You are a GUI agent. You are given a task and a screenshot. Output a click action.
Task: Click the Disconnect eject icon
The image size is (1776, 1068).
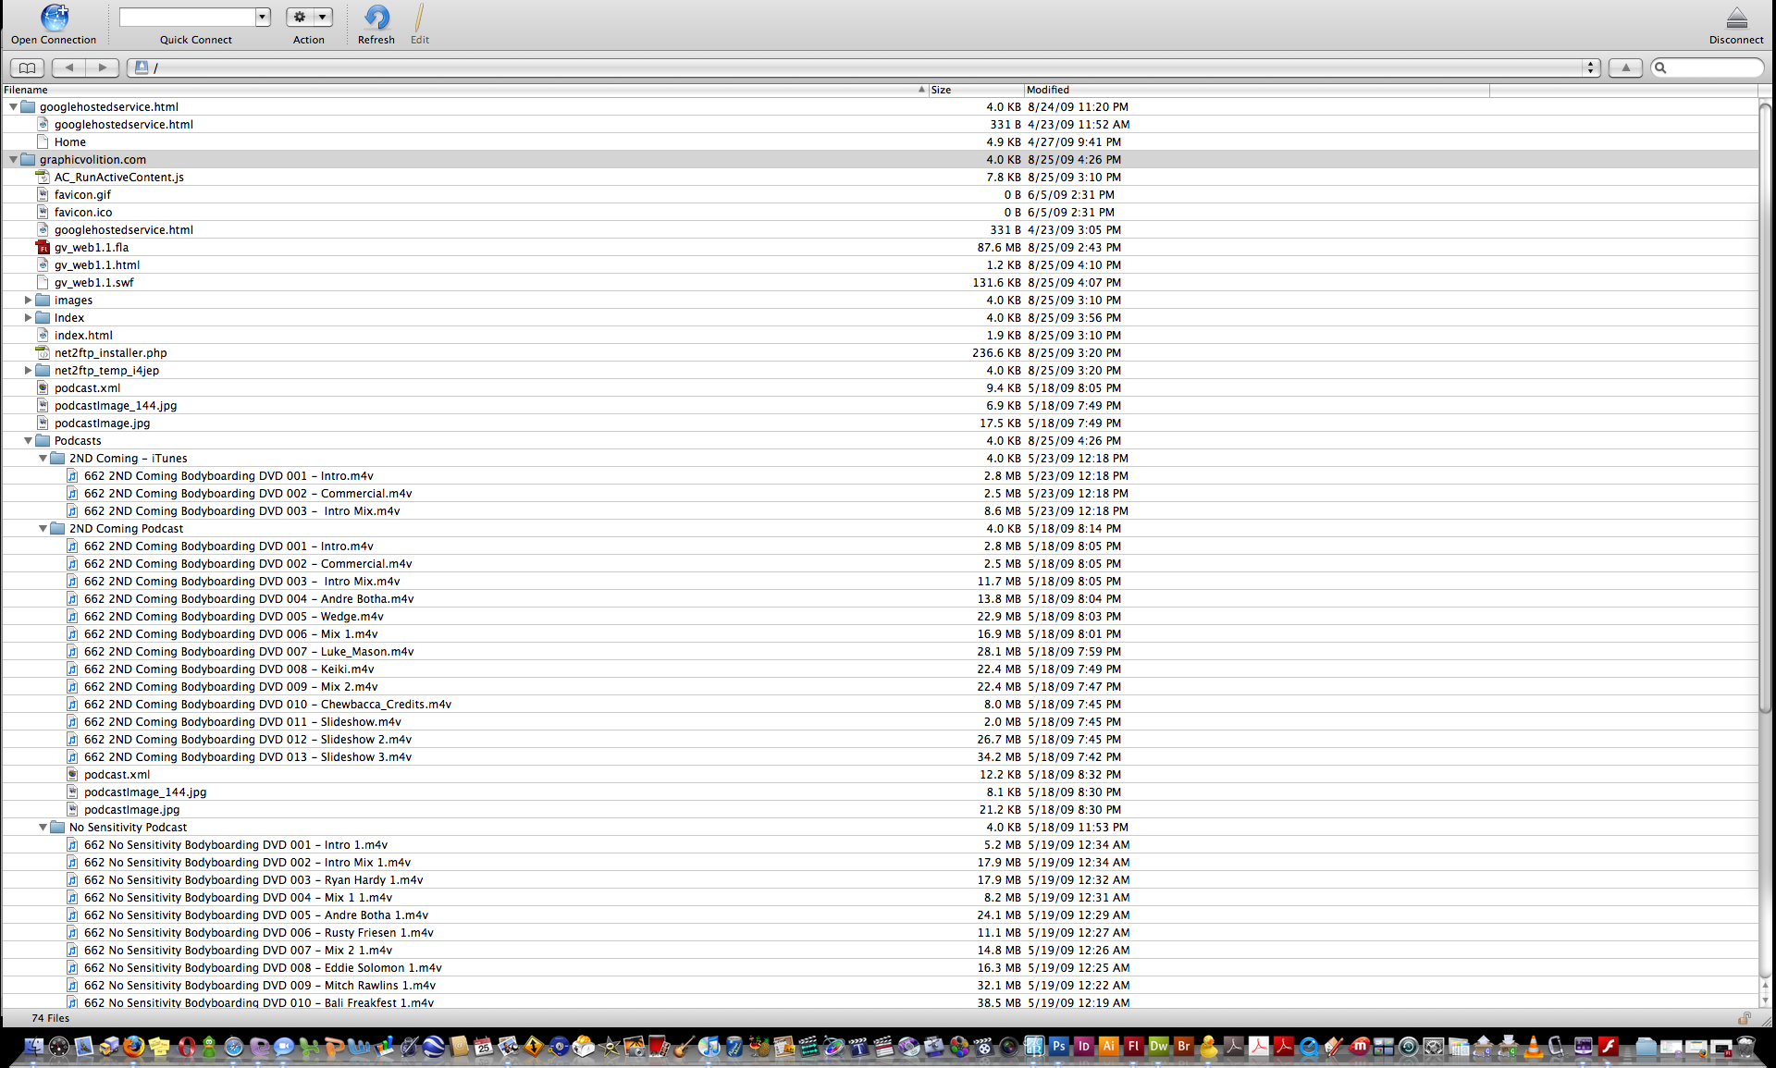point(1736,18)
